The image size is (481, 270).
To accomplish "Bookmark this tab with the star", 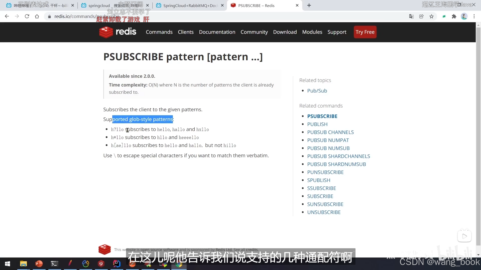I will [x=431, y=16].
